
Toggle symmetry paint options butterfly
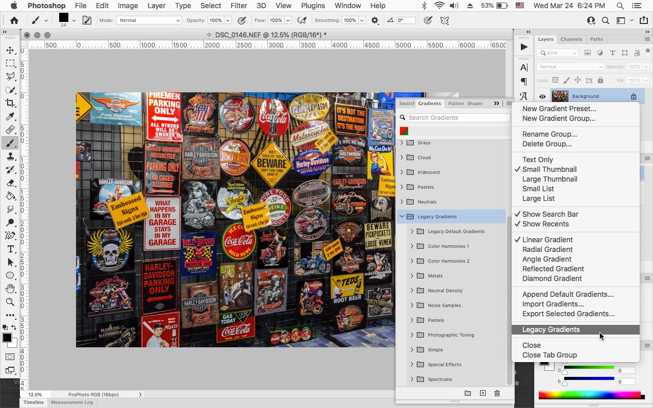(x=445, y=20)
